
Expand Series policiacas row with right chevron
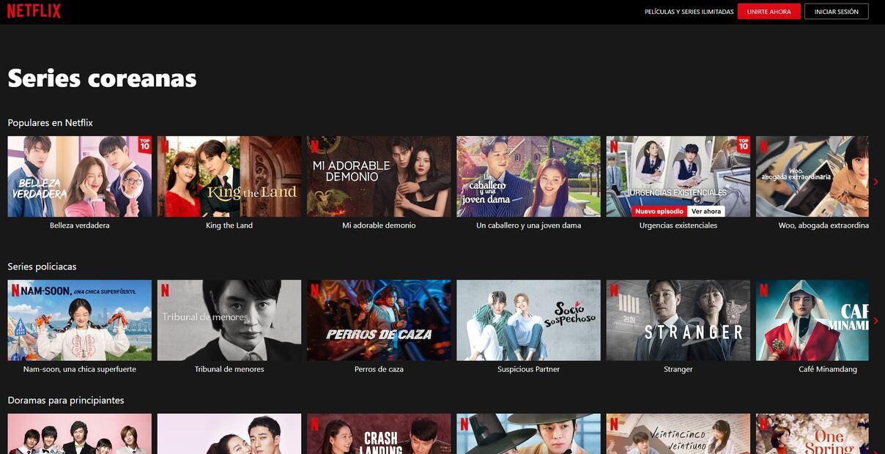coord(875,321)
